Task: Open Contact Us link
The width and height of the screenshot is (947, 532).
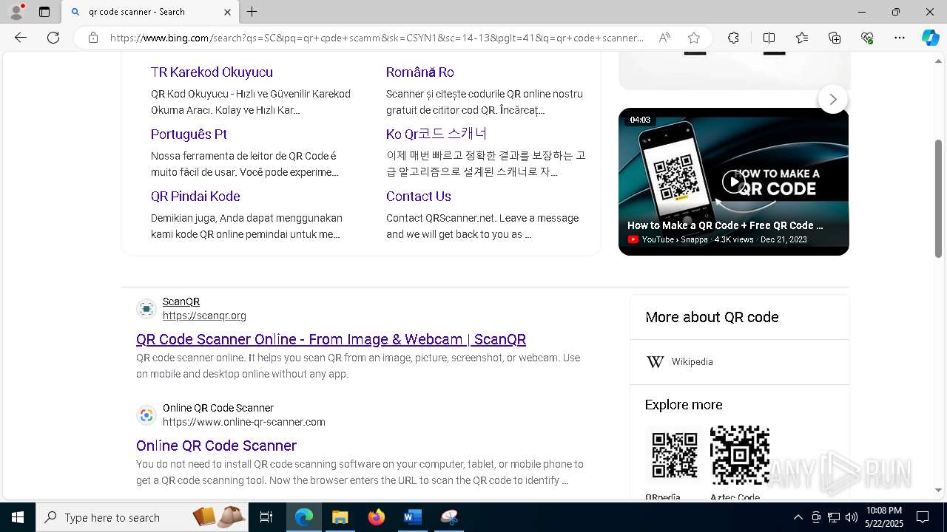Action: (418, 196)
